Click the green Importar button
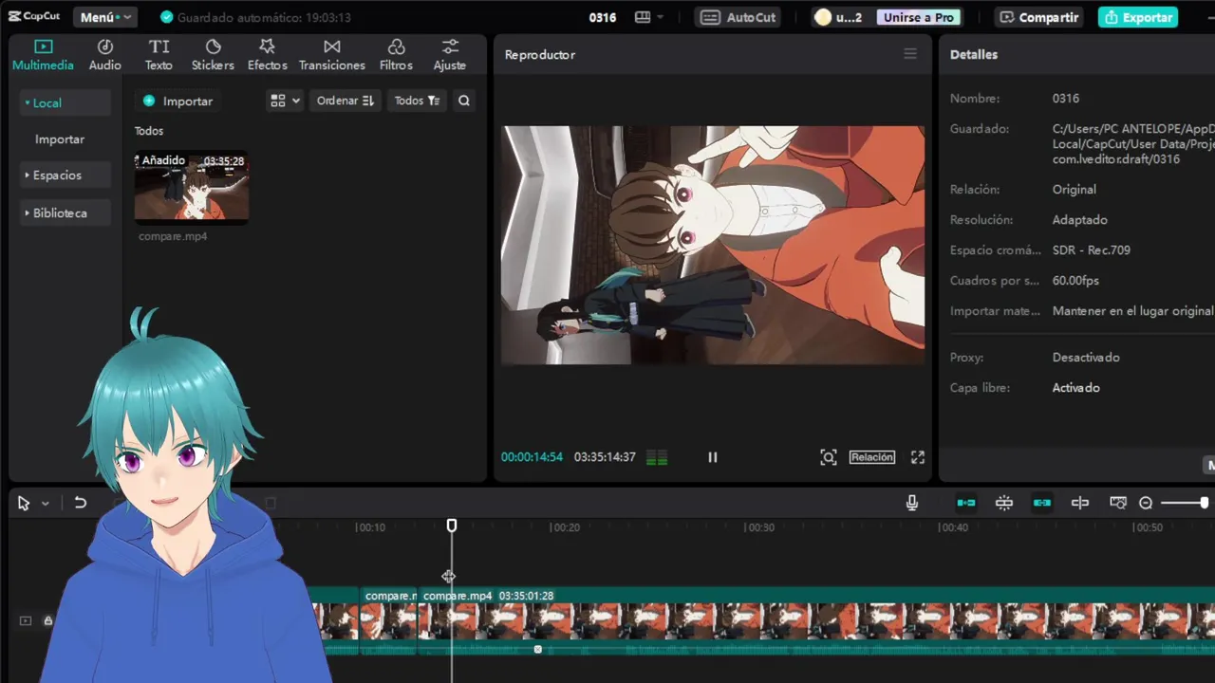Viewport: 1215px width, 683px height. click(x=178, y=101)
